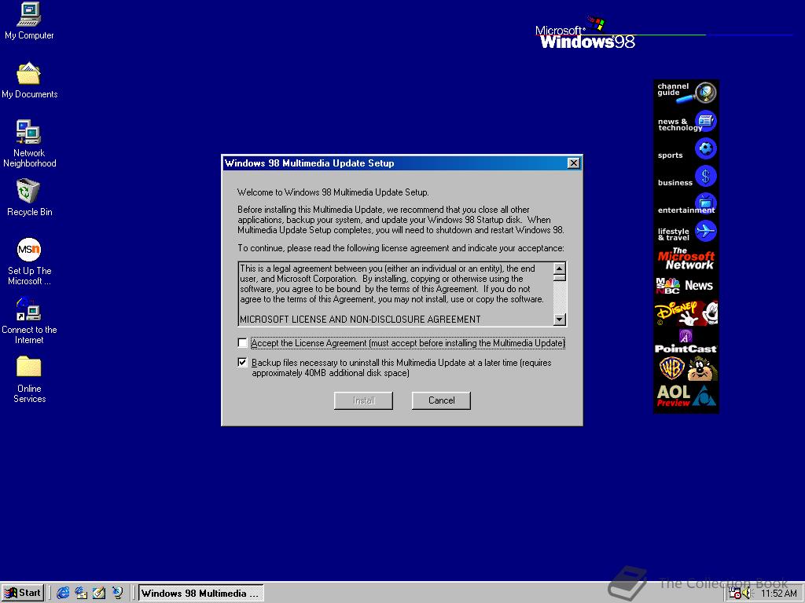Click the Cancel button

pyautogui.click(x=441, y=400)
